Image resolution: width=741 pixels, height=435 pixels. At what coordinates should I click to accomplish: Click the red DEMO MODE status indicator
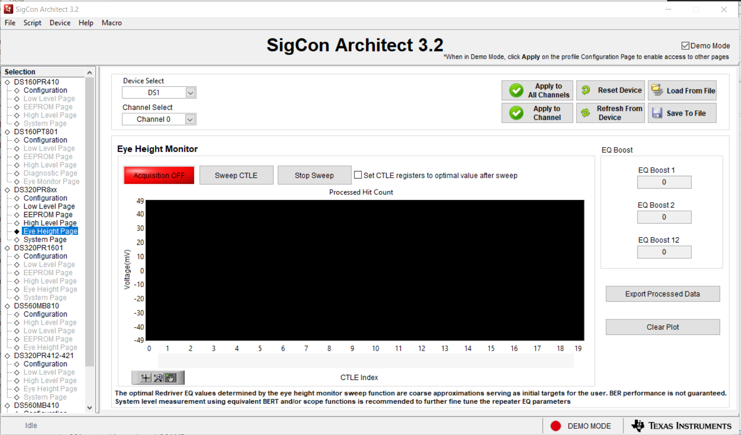point(556,426)
